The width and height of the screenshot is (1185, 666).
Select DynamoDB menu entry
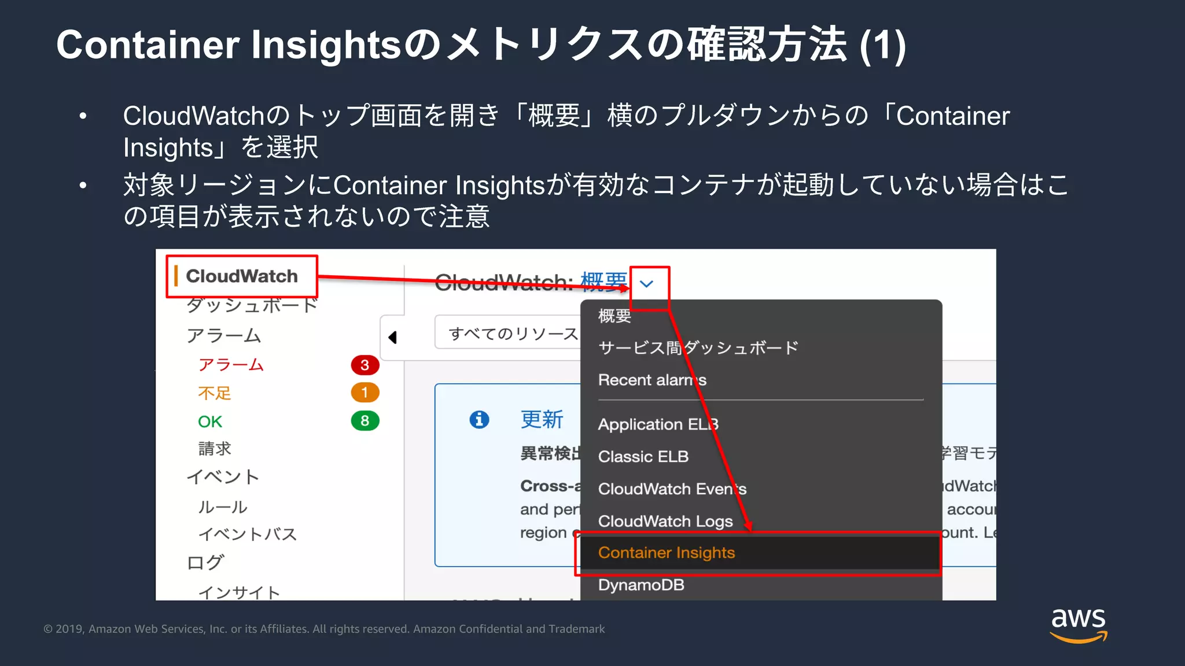[641, 585]
